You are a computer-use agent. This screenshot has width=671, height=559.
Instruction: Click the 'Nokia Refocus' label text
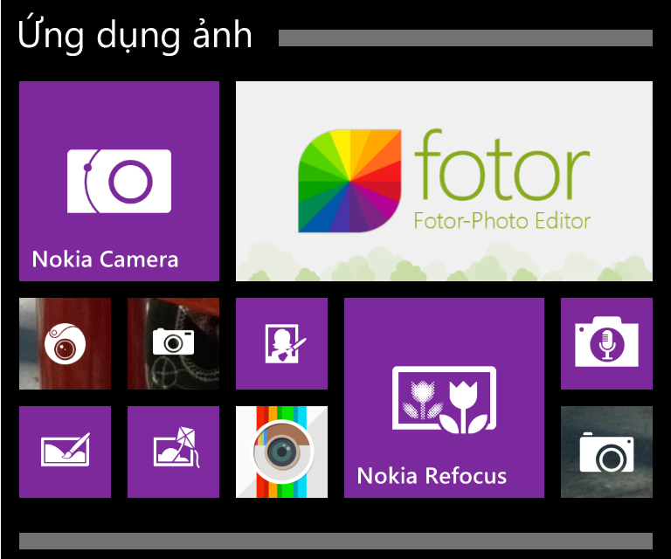click(x=432, y=476)
